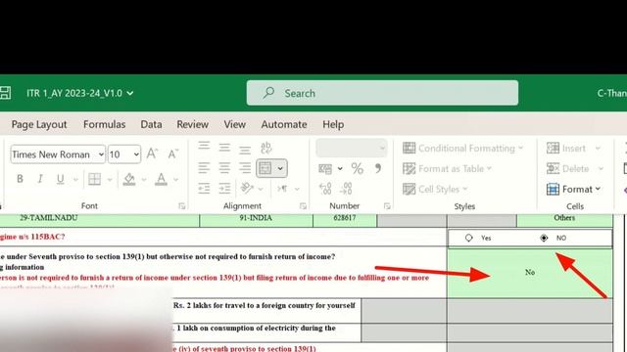This screenshot has height=352, width=627.
Task: Align text right
Action: pyautogui.click(x=245, y=168)
